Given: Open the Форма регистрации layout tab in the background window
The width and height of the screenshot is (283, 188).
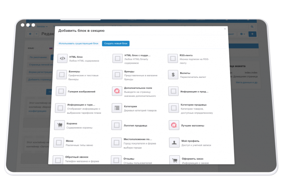Looking at the screenshot, I should [40, 72].
